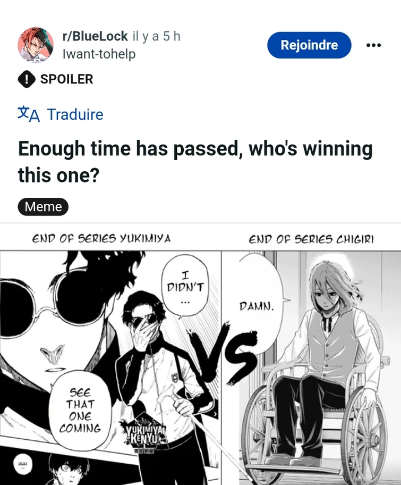Click the 'End of series Yukimiya' caption
The width and height of the screenshot is (401, 485).
tap(101, 238)
